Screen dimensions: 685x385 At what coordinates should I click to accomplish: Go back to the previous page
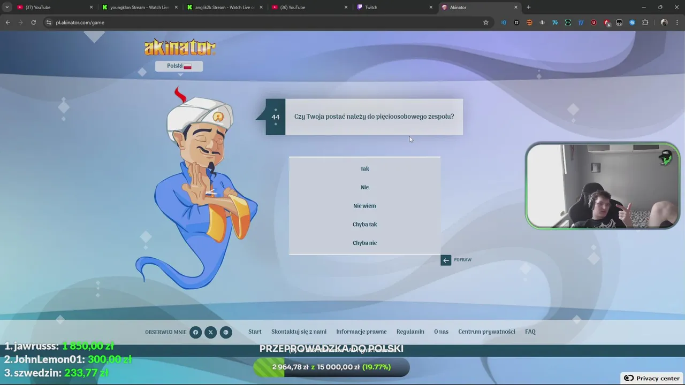click(x=7, y=22)
